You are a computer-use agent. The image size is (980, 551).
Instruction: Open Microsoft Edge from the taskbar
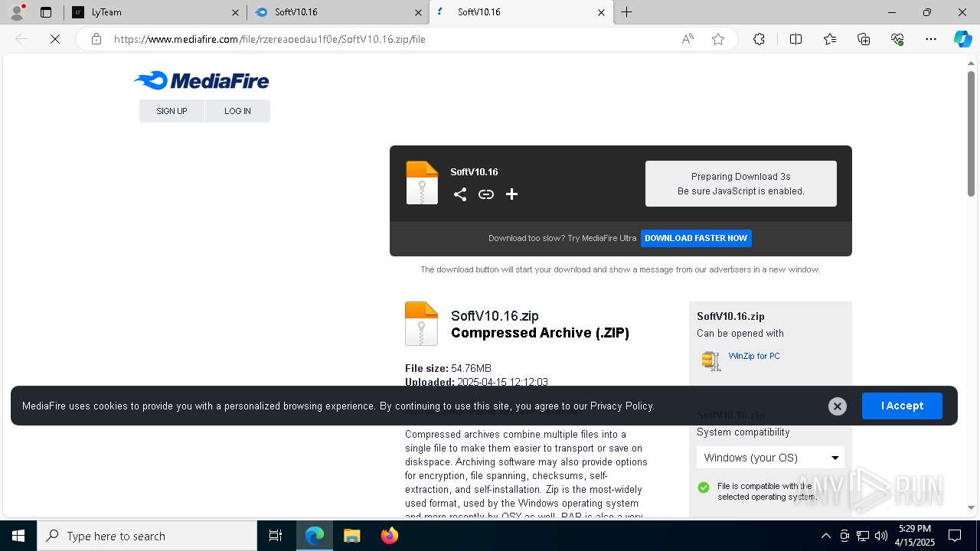[315, 536]
